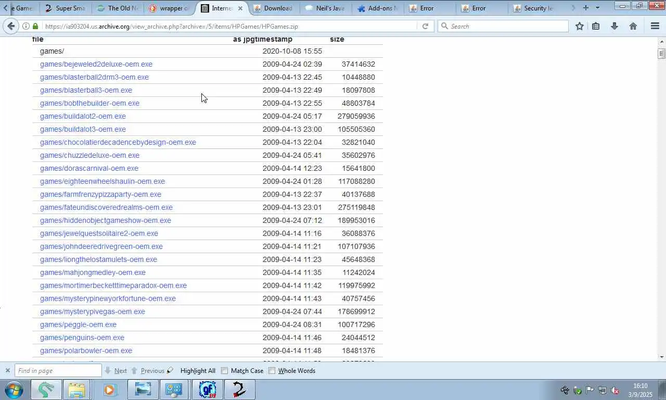666x400 pixels.
Task: Open games/bejeweled2deluxe-oem.exe link
Action: (x=96, y=64)
